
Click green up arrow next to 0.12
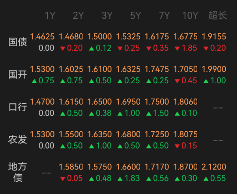click(x=91, y=49)
